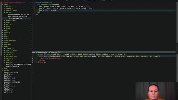This screenshot has height=100, width=178.
Task: Click the div style="background:" line
Action: tap(100, 56)
